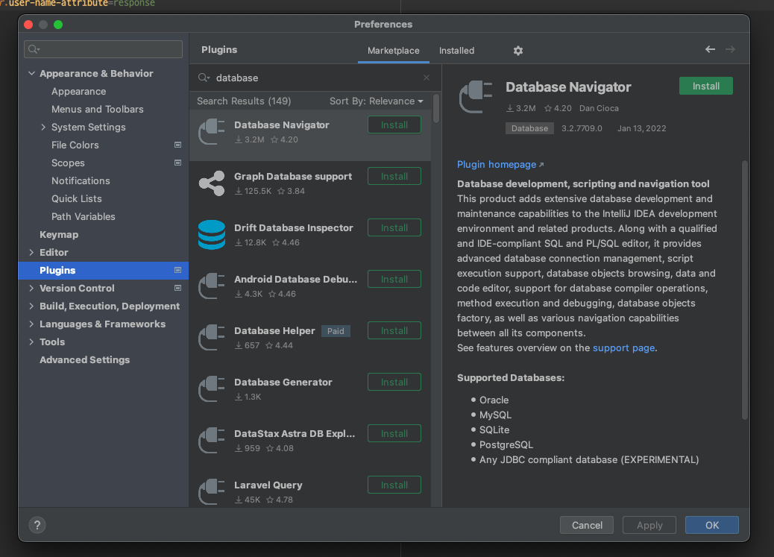Open help with the question mark button
Viewport: 774px width, 557px height.
37,525
